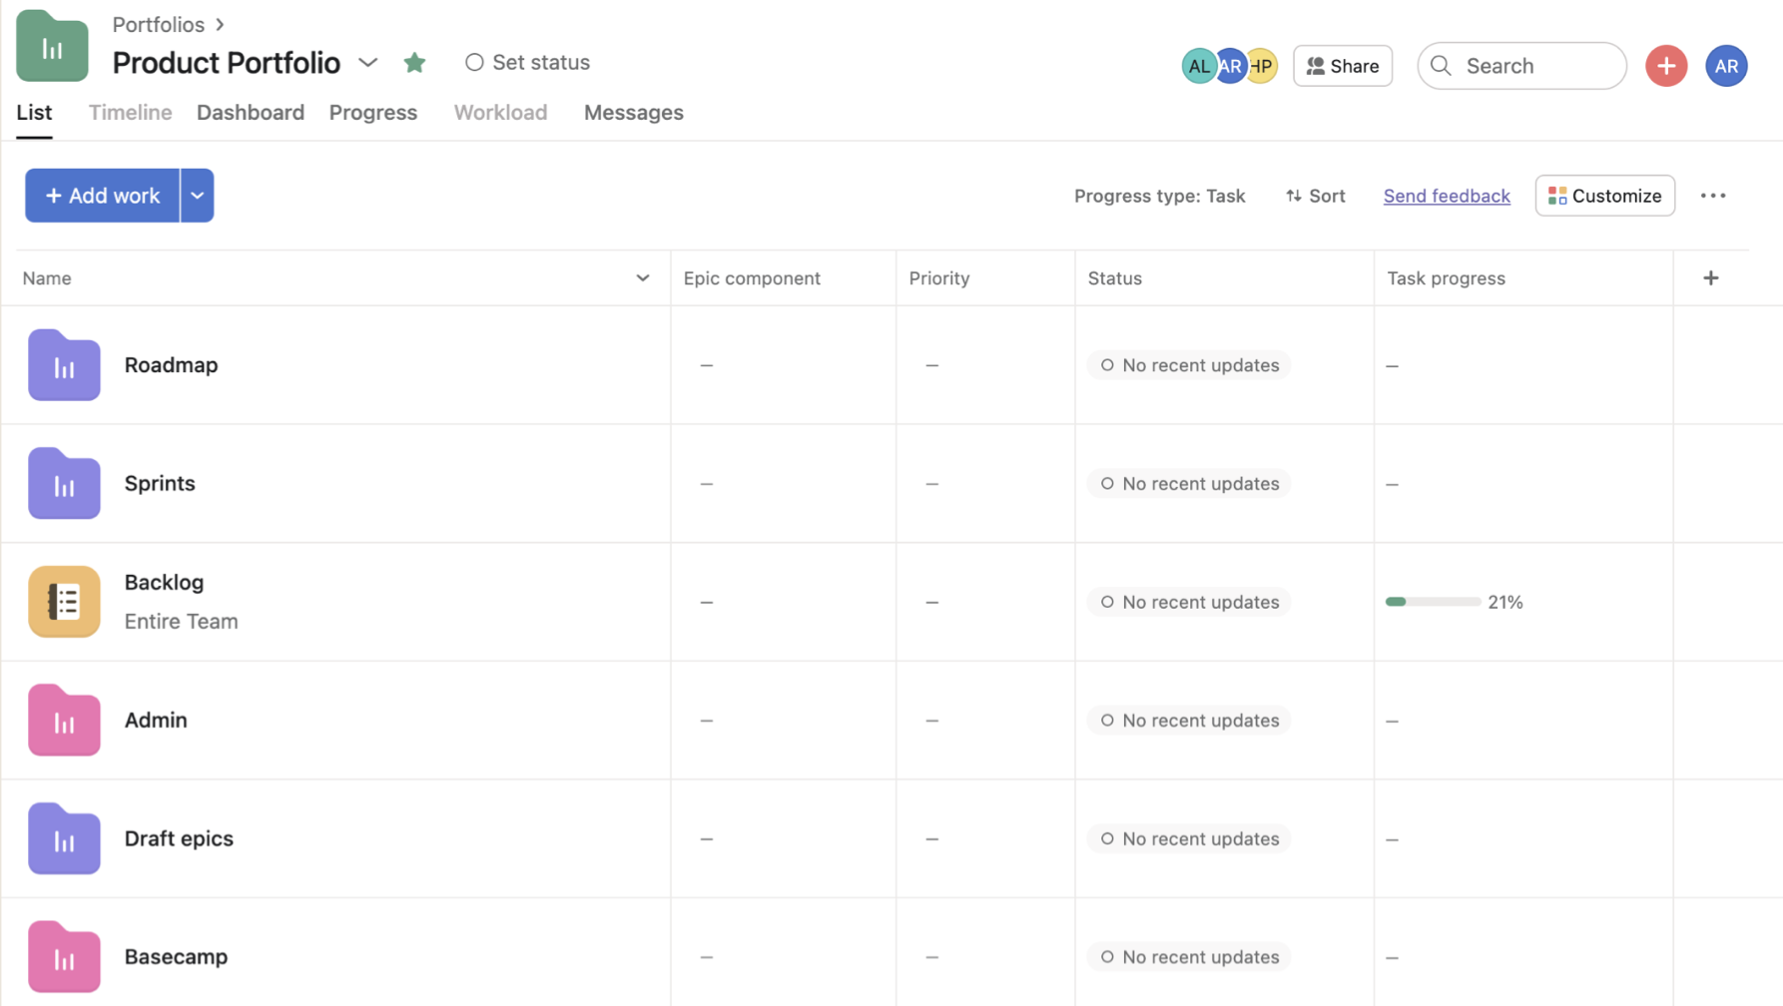Image resolution: width=1783 pixels, height=1006 pixels.
Task: Click the HP member avatar
Action: point(1262,66)
